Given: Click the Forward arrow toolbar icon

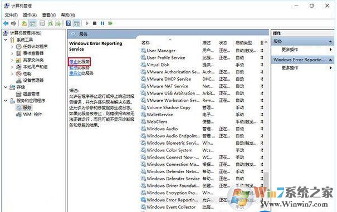Looking at the screenshot, I should 13,23.
